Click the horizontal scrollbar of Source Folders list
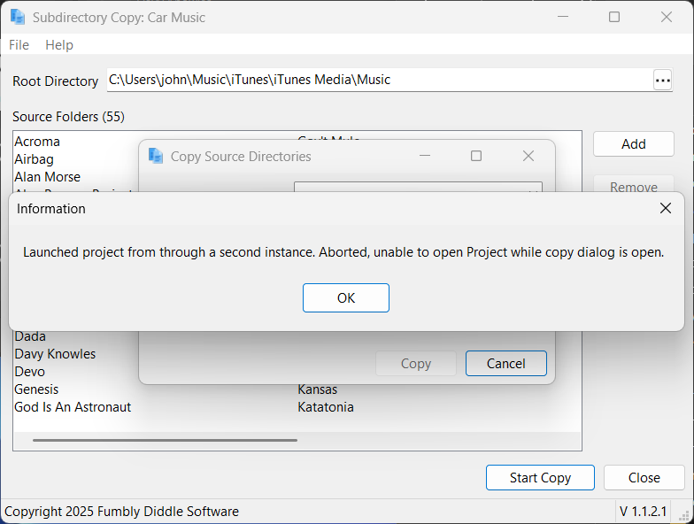The image size is (694, 524). tap(165, 441)
